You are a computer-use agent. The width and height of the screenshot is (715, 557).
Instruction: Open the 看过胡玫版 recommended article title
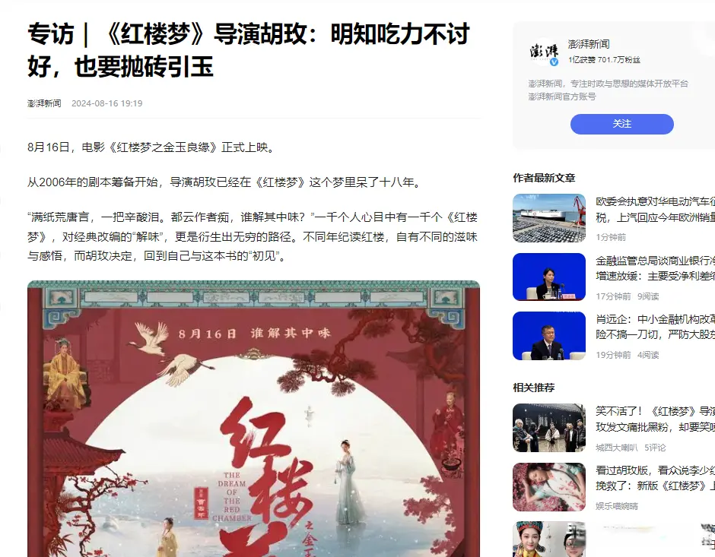point(655,478)
